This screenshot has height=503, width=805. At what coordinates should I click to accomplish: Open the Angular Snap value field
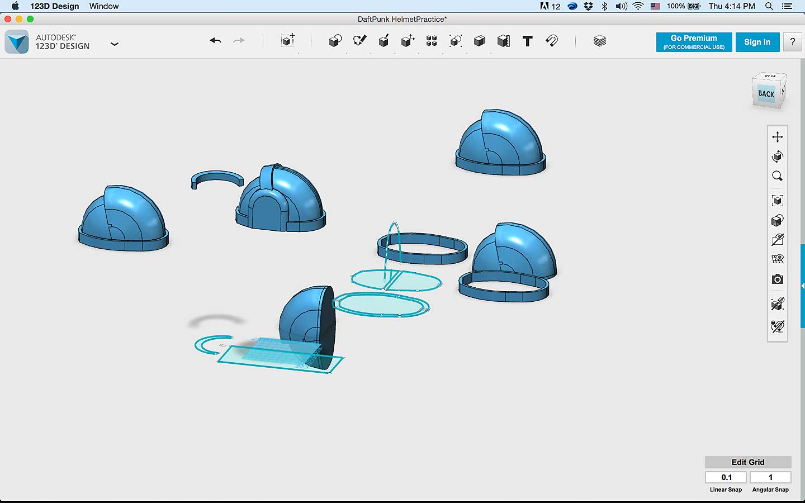pos(770,477)
